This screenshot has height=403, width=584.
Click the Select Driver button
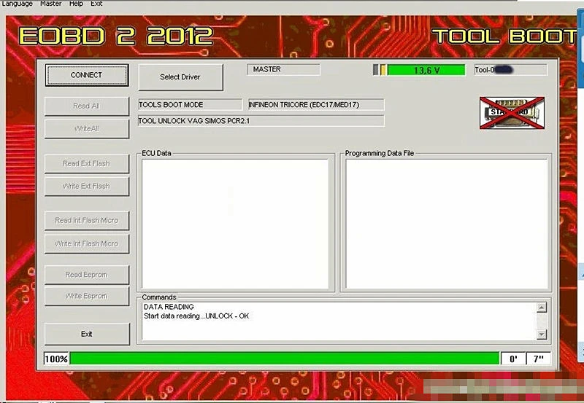(x=180, y=77)
